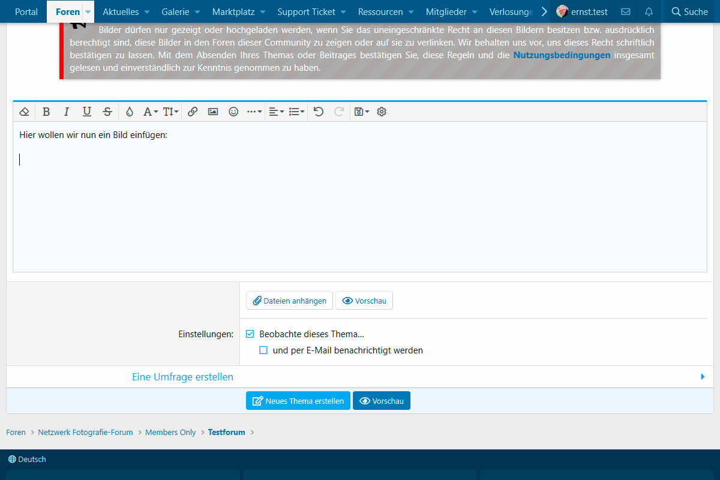
Task: Open the Mitglieder menu item
Action: click(x=446, y=11)
